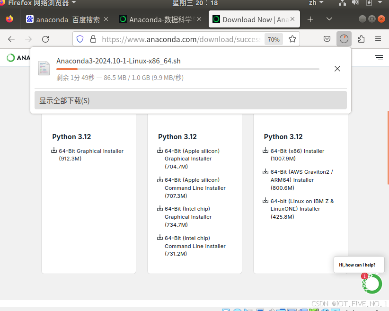The width and height of the screenshot is (389, 311).
Task: Open a new tab with plus button
Action: [310, 19]
